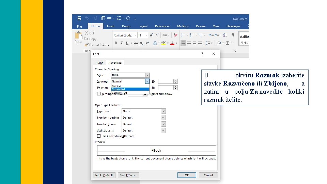The image size is (327, 184).
Task: Apply Superscript formatting
Action: pos(147,43)
